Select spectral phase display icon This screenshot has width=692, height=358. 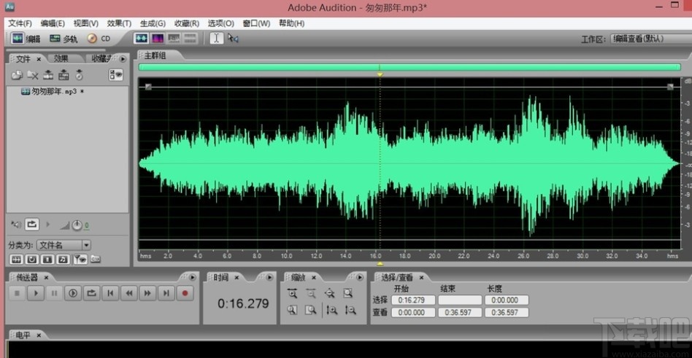click(191, 39)
